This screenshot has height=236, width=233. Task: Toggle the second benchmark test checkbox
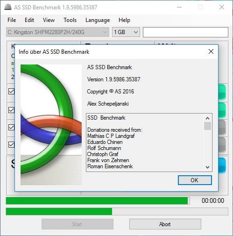(x=11, y=110)
